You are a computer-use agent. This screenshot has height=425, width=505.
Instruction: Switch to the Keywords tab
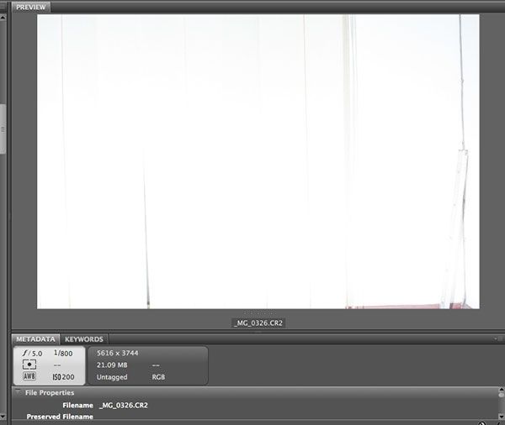(83, 339)
